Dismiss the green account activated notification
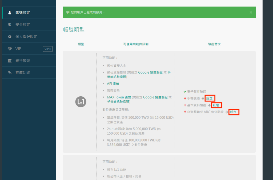 (x=251, y=12)
